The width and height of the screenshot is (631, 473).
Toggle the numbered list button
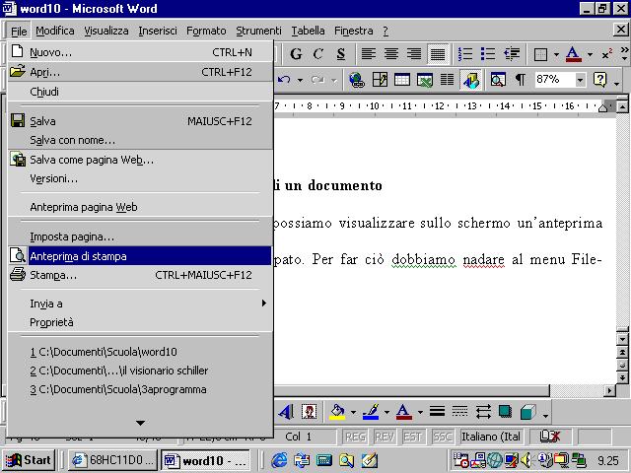point(465,54)
